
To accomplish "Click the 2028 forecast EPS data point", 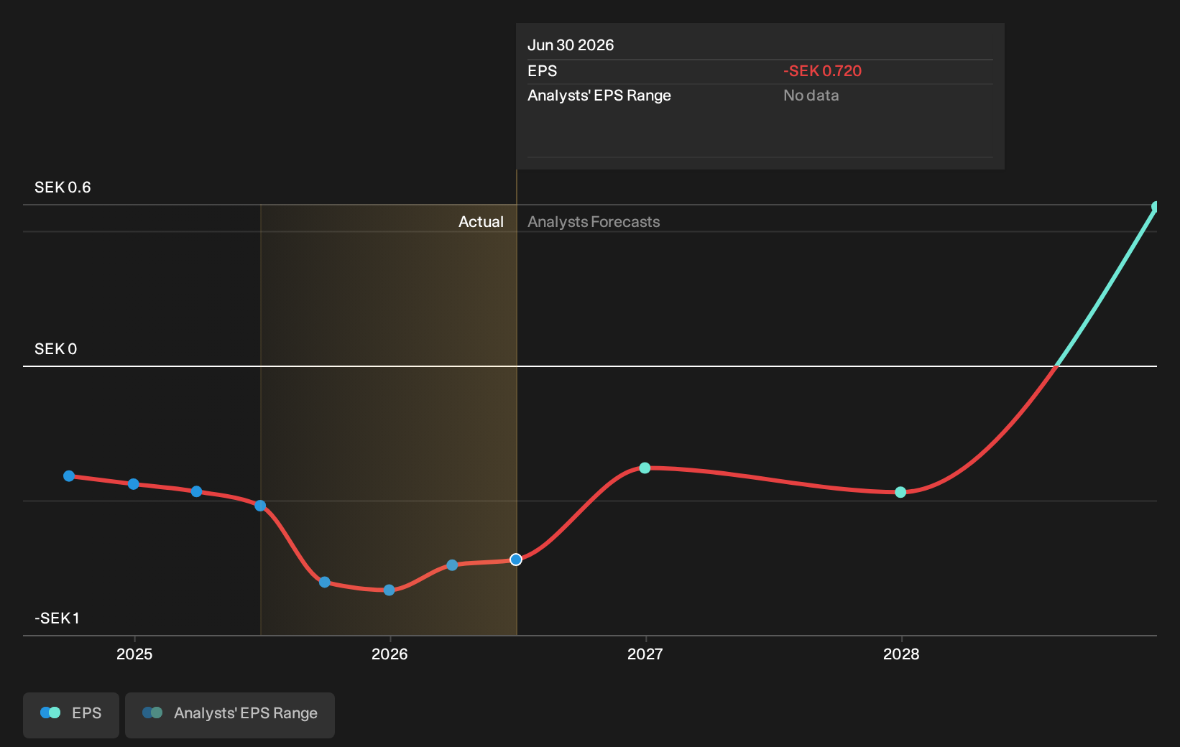I will coord(900,492).
